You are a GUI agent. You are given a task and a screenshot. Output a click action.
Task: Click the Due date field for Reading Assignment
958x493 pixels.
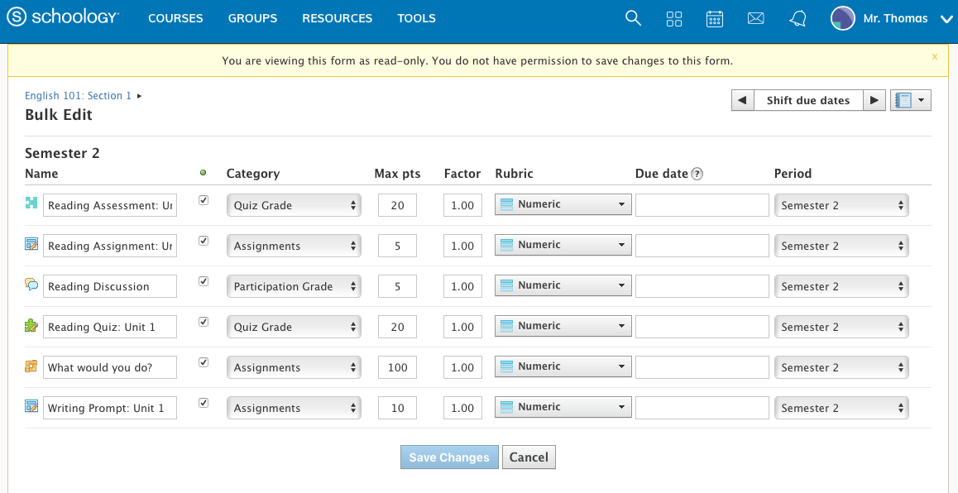(x=702, y=246)
